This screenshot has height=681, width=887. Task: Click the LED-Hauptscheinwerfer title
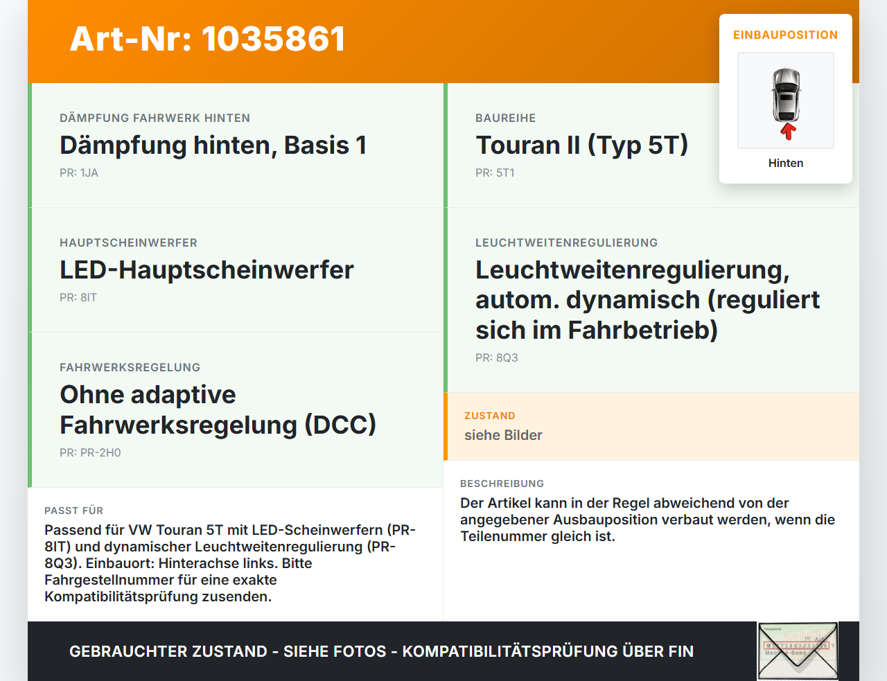tap(207, 269)
